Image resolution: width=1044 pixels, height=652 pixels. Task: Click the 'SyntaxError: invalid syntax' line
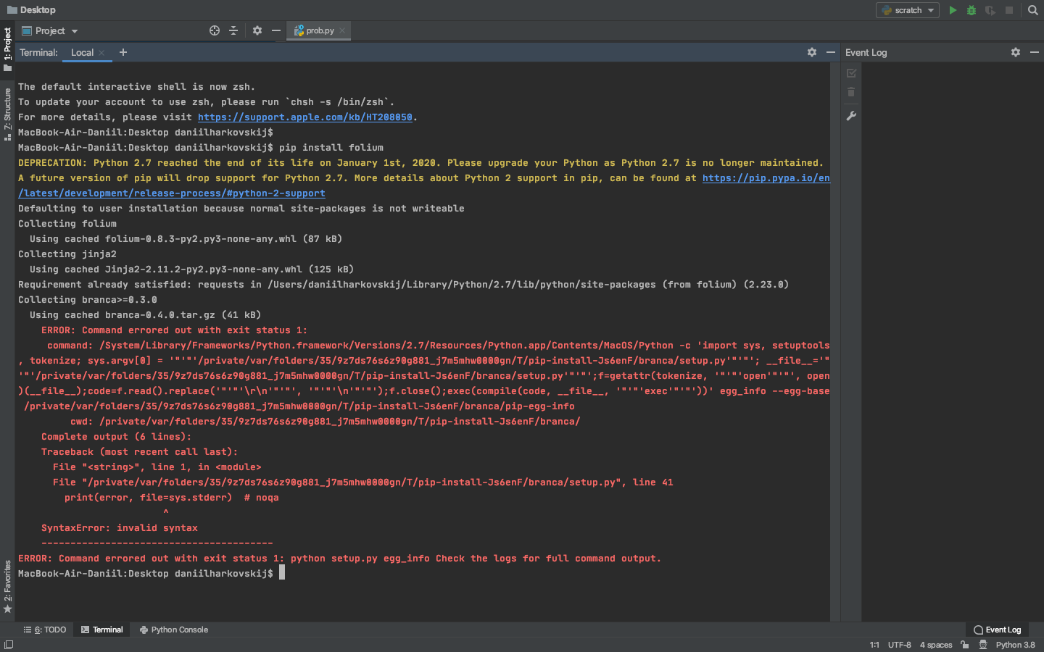point(120,528)
